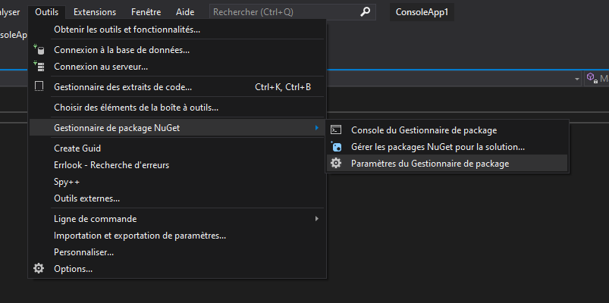
Task: Choose Connexion au serveur
Action: 177,67
